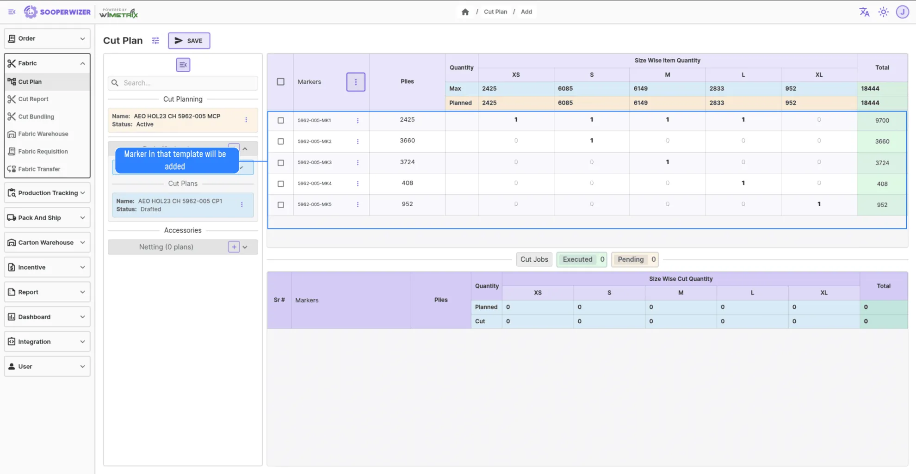Show Pending cut jobs
Screen dimensions: 916x474
[635, 259]
